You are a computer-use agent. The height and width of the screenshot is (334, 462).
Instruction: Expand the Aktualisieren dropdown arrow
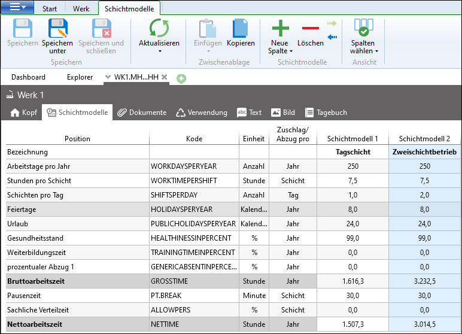pos(159,51)
